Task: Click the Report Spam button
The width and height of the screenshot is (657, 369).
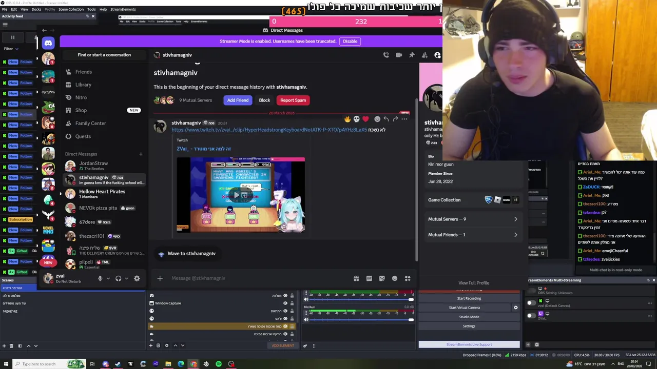Action: (x=293, y=100)
